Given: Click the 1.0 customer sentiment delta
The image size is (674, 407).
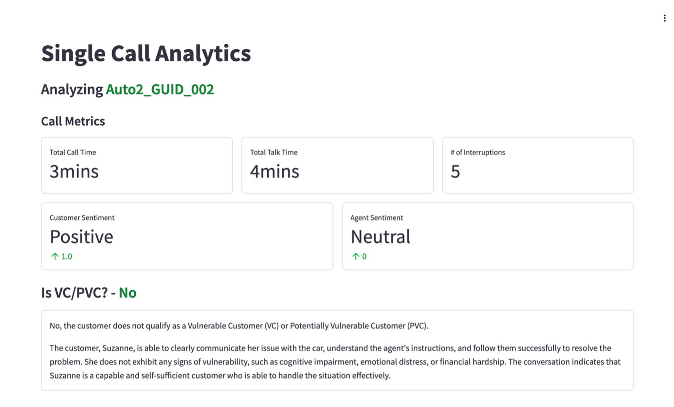Looking at the screenshot, I should (x=67, y=256).
